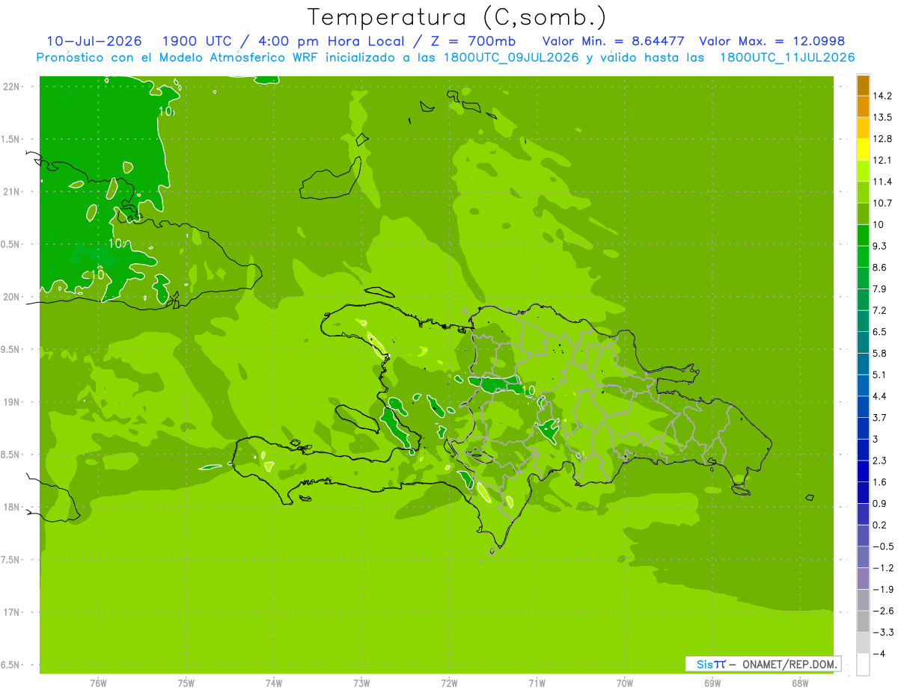Click the latitude label "18N"
The image size is (898, 693).
11,507
